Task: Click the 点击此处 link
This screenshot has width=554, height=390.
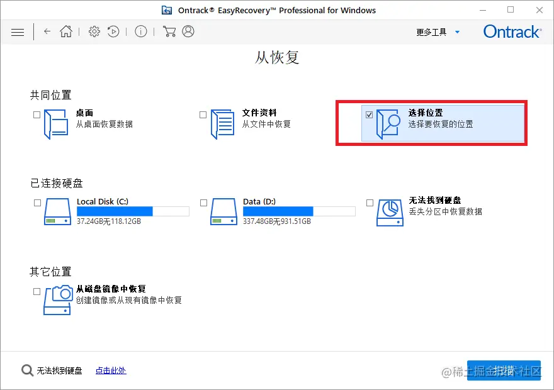Action: tap(111, 370)
